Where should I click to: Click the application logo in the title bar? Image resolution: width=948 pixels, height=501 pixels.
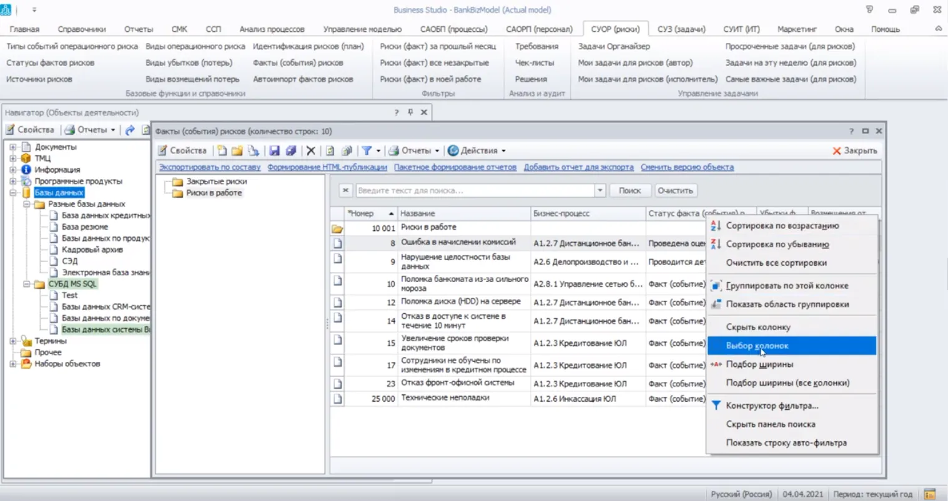click(6, 9)
